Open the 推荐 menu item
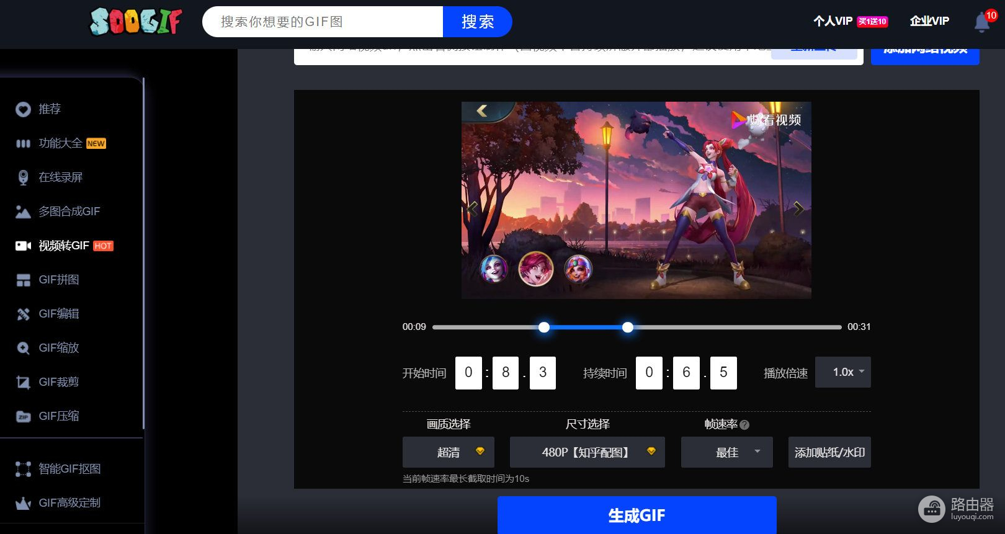This screenshot has height=534, width=1005. pos(50,109)
